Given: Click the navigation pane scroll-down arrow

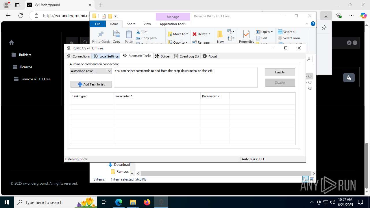Looking at the screenshot, I should click(132, 174).
